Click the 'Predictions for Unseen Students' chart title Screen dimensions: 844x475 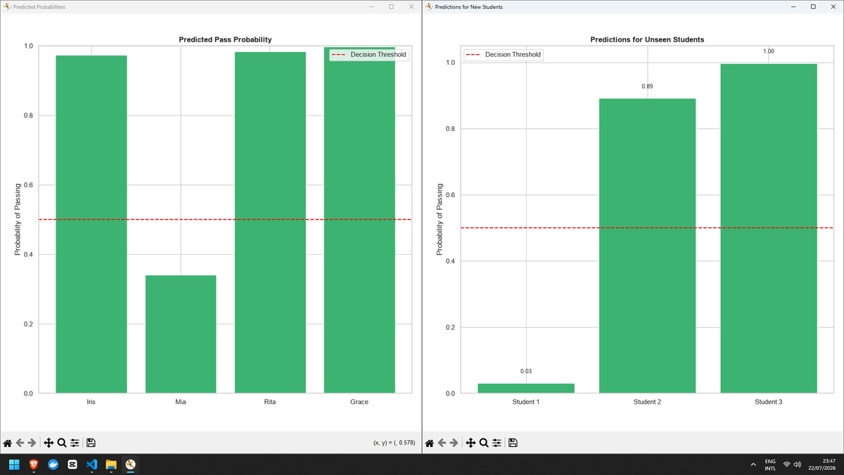click(647, 39)
